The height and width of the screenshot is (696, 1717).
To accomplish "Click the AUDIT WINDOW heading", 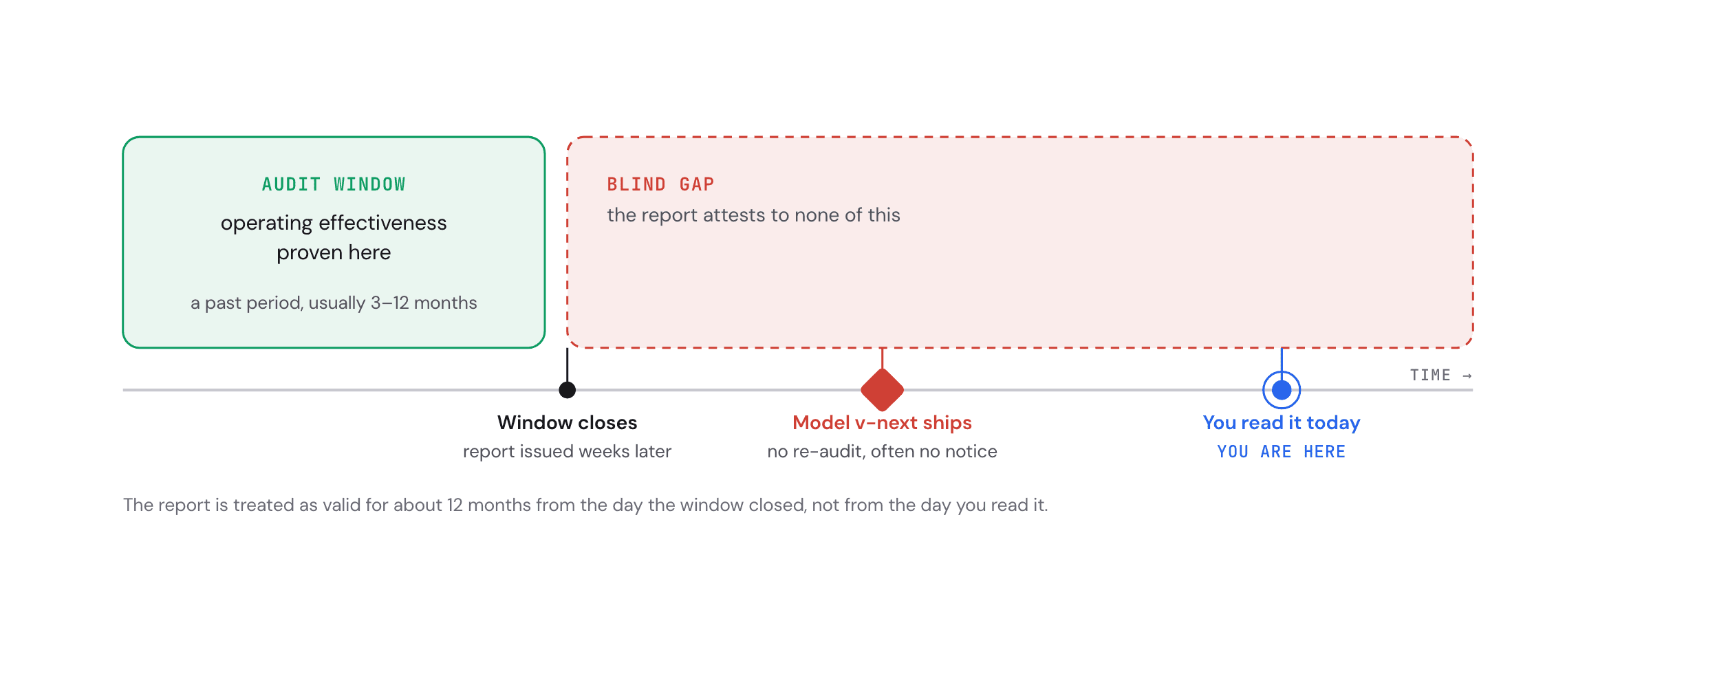I will [334, 184].
